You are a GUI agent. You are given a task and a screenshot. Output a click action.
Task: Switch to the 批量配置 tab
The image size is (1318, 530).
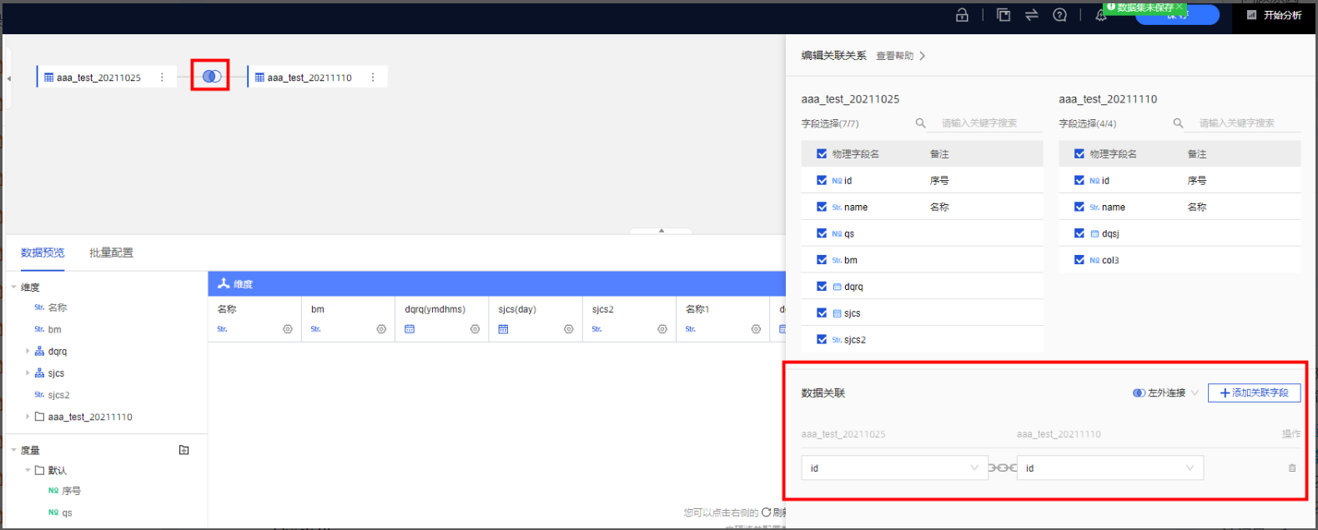(x=111, y=252)
